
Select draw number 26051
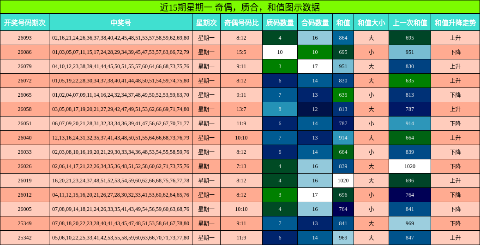click(25, 123)
